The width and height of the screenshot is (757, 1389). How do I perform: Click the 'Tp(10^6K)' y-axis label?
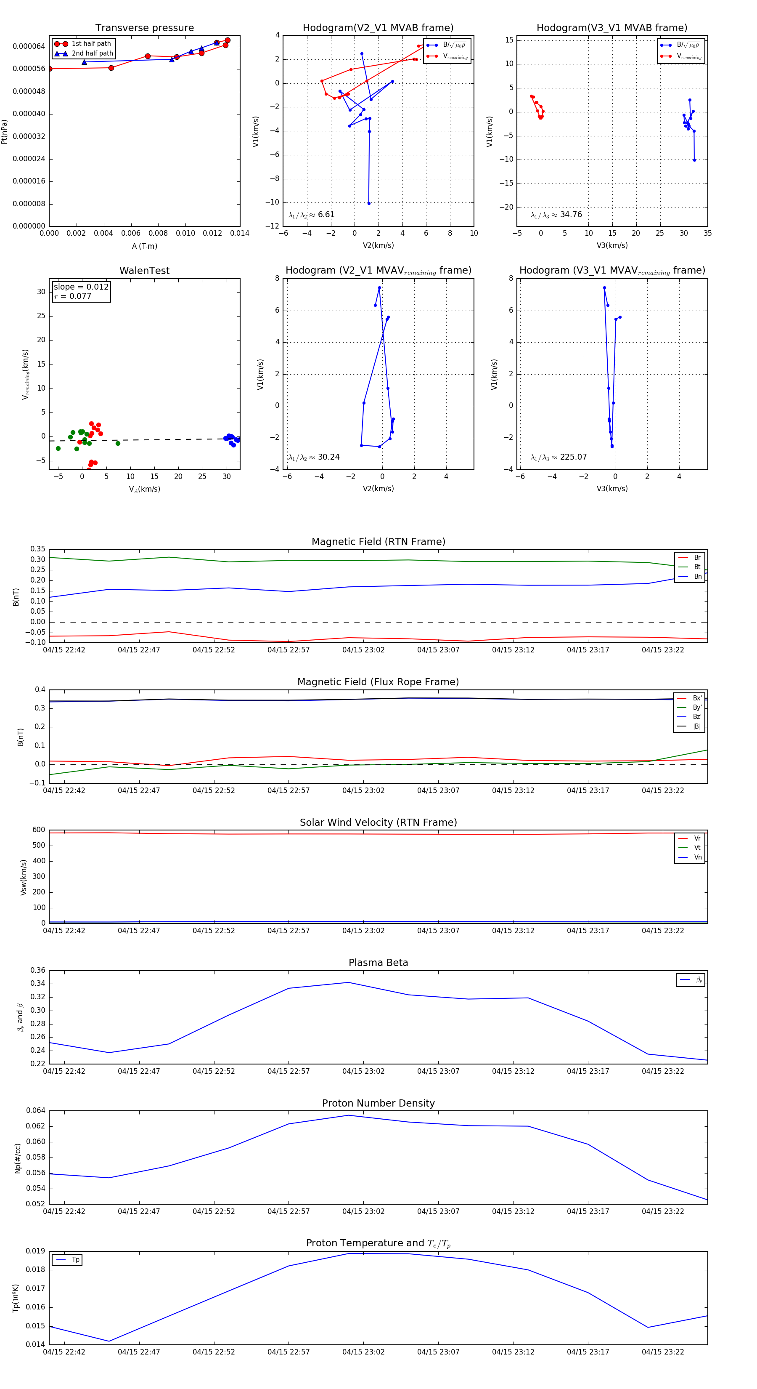coord(16,1297)
